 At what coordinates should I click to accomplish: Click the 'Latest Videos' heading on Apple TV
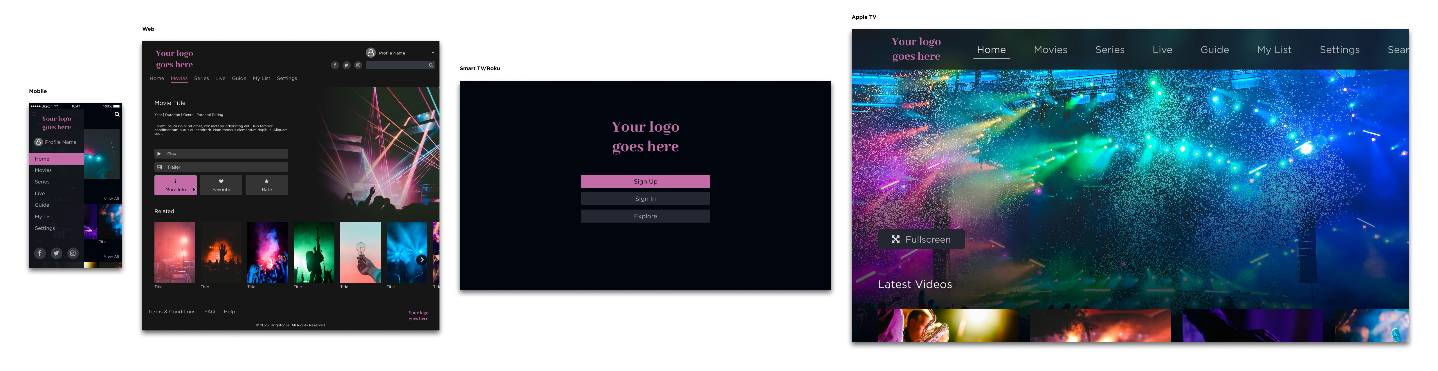pos(915,285)
